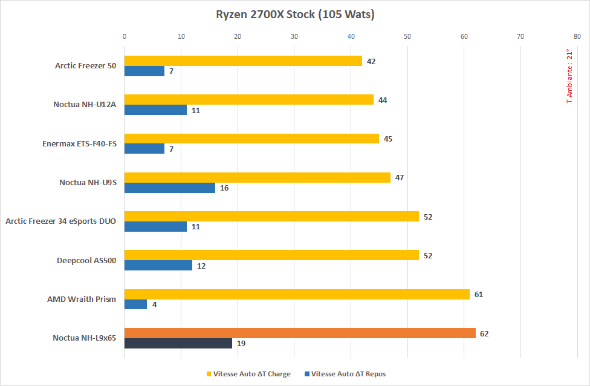Select the Enermax ETS-F40-FS label

click(x=79, y=143)
